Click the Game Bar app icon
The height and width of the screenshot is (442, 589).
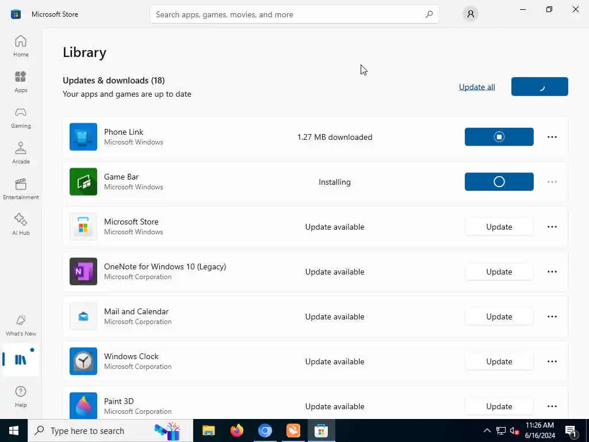83,181
